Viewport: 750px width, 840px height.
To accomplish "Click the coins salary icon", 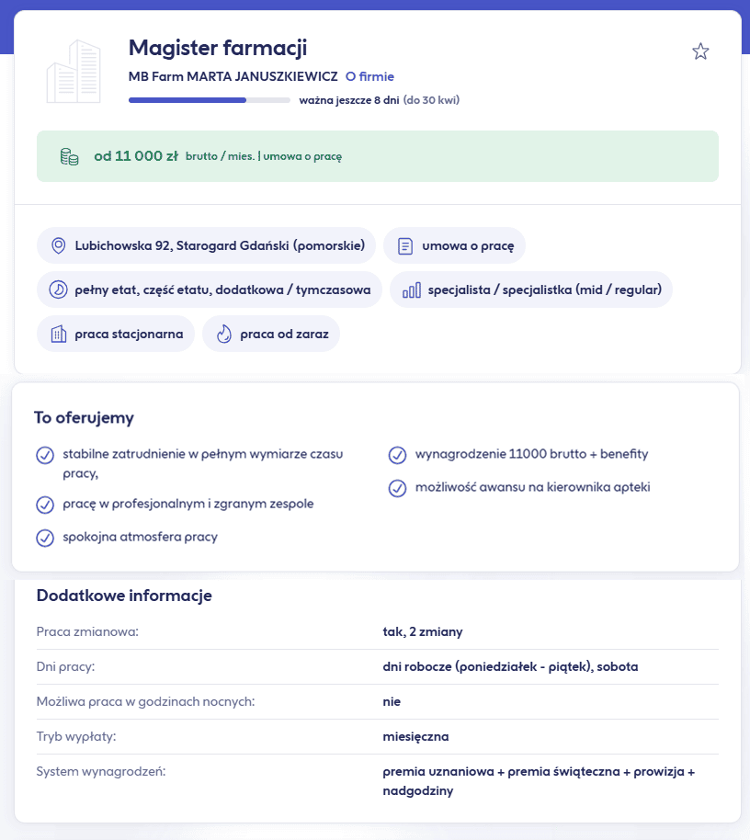I will tap(69, 156).
